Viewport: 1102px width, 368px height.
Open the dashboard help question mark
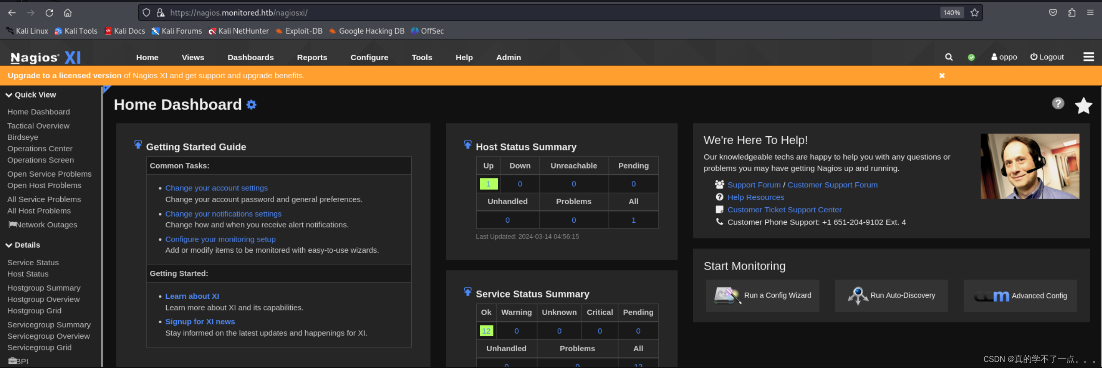click(1058, 103)
